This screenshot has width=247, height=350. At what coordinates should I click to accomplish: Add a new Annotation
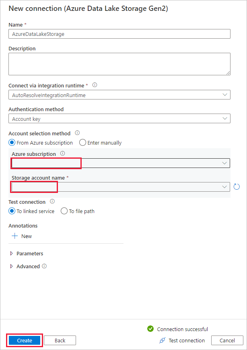click(21, 236)
